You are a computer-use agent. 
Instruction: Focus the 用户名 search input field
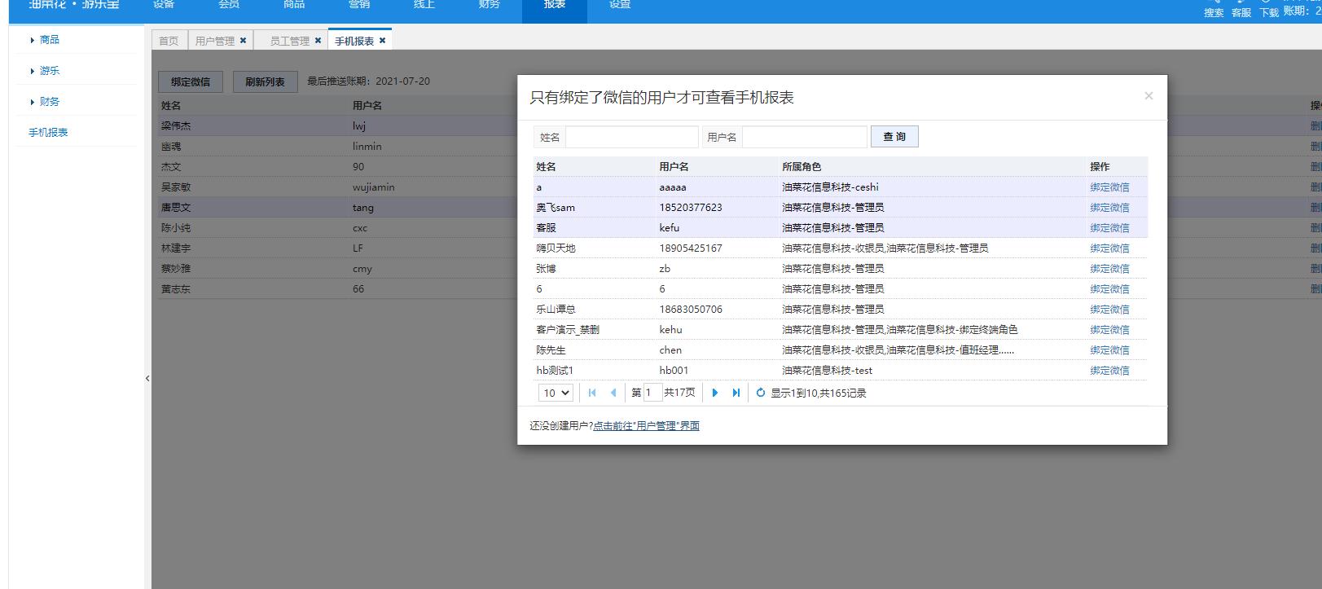pos(805,137)
